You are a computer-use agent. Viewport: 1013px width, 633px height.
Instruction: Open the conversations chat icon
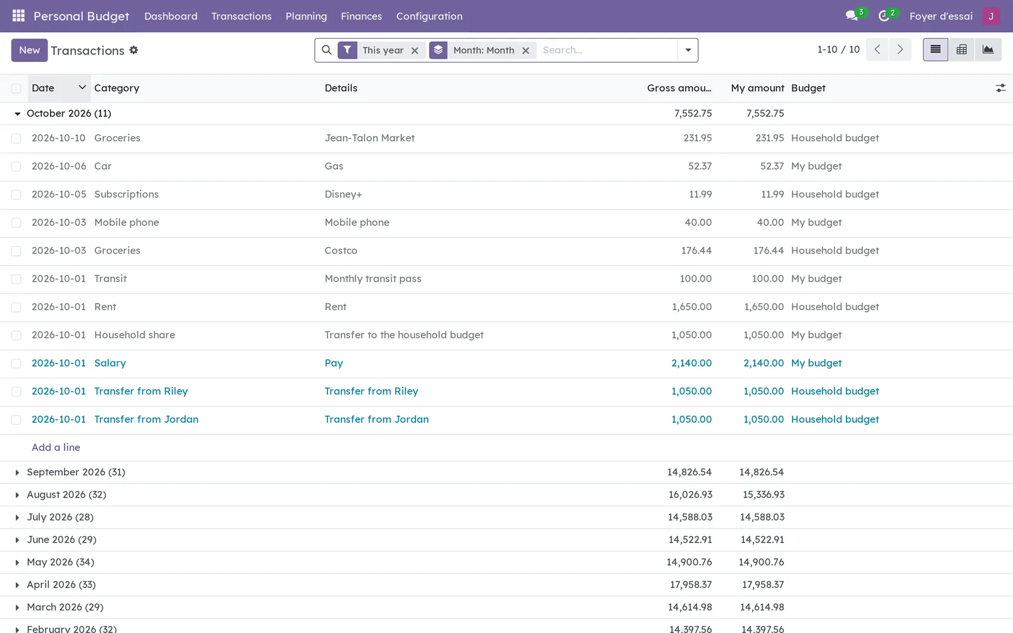tap(852, 16)
